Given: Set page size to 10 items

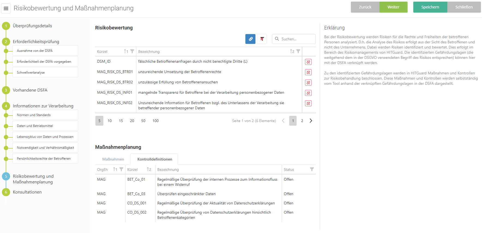Looking at the screenshot, I should [x=110, y=121].
